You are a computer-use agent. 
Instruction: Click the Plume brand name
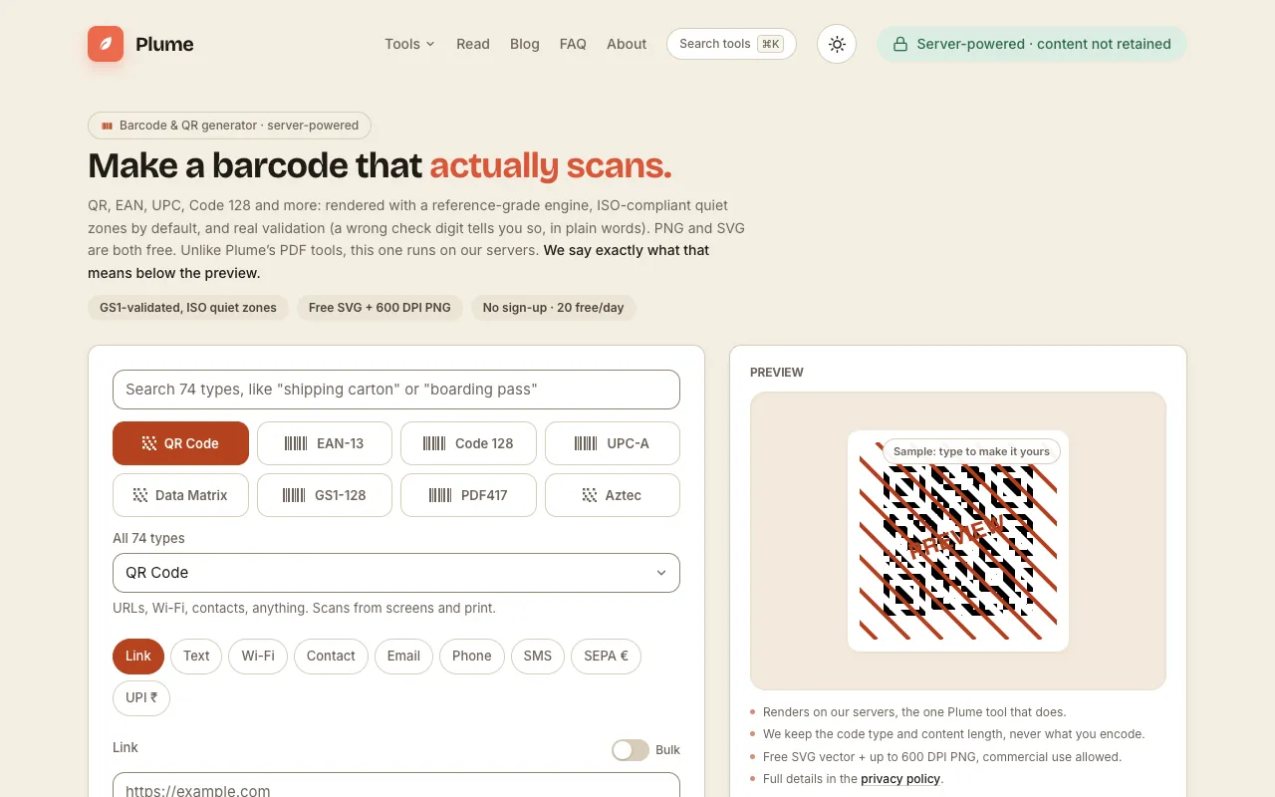pos(164,44)
